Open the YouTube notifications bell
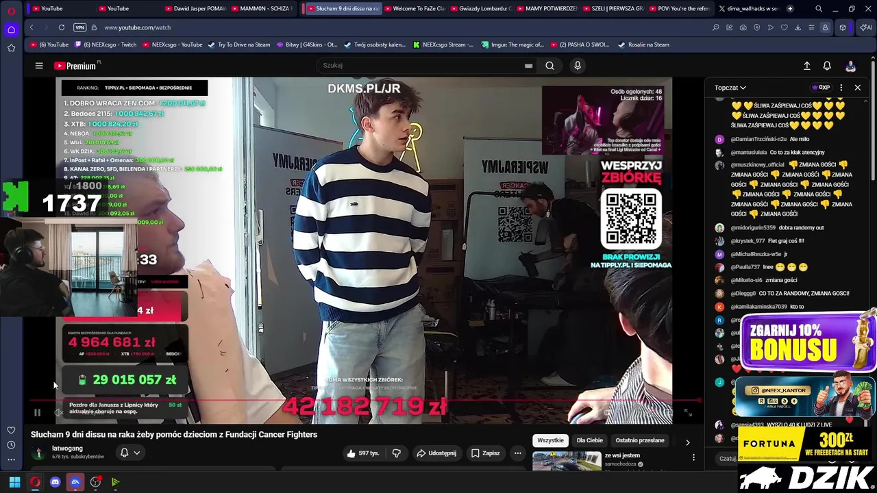This screenshot has height=493, width=877. [827, 66]
